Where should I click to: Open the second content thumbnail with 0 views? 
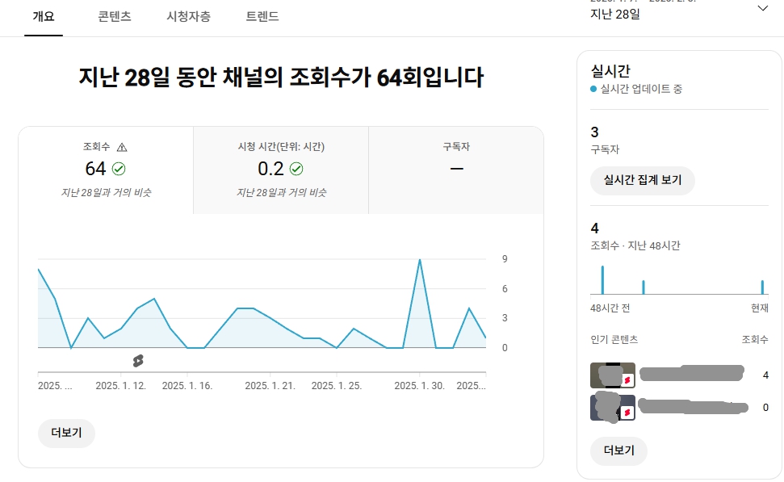pos(613,408)
